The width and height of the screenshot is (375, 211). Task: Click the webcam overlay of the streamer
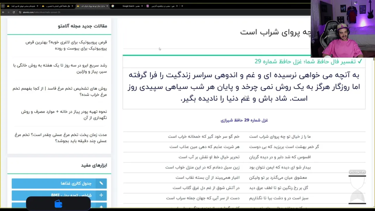coord(342,29)
